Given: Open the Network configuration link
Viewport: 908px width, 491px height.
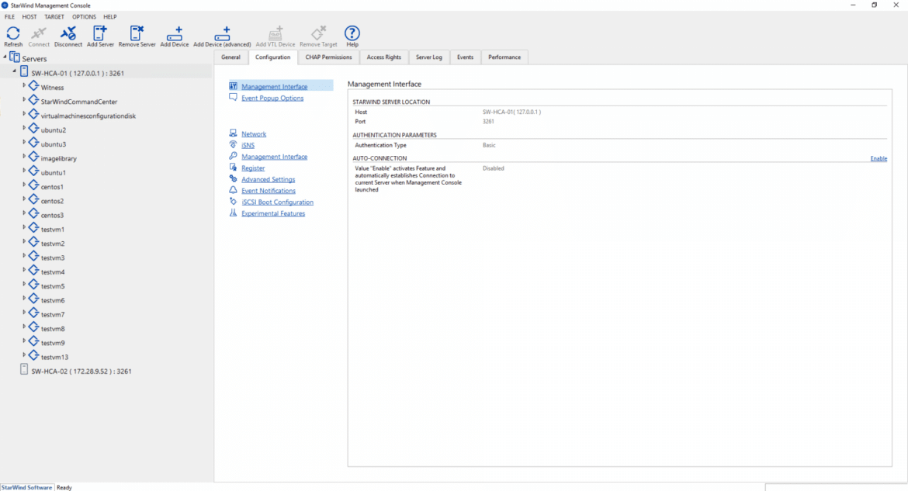Looking at the screenshot, I should [x=254, y=133].
